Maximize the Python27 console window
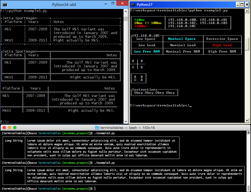 coord(242,4)
